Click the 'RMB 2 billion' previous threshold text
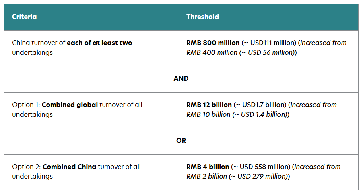This screenshot has height=194, width=363. pos(207,177)
